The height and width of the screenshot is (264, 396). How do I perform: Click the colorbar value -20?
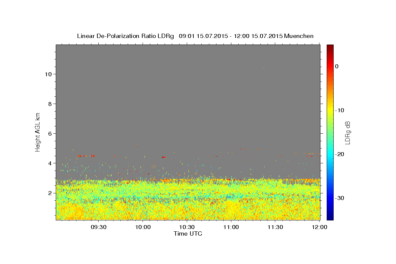pyautogui.click(x=340, y=154)
